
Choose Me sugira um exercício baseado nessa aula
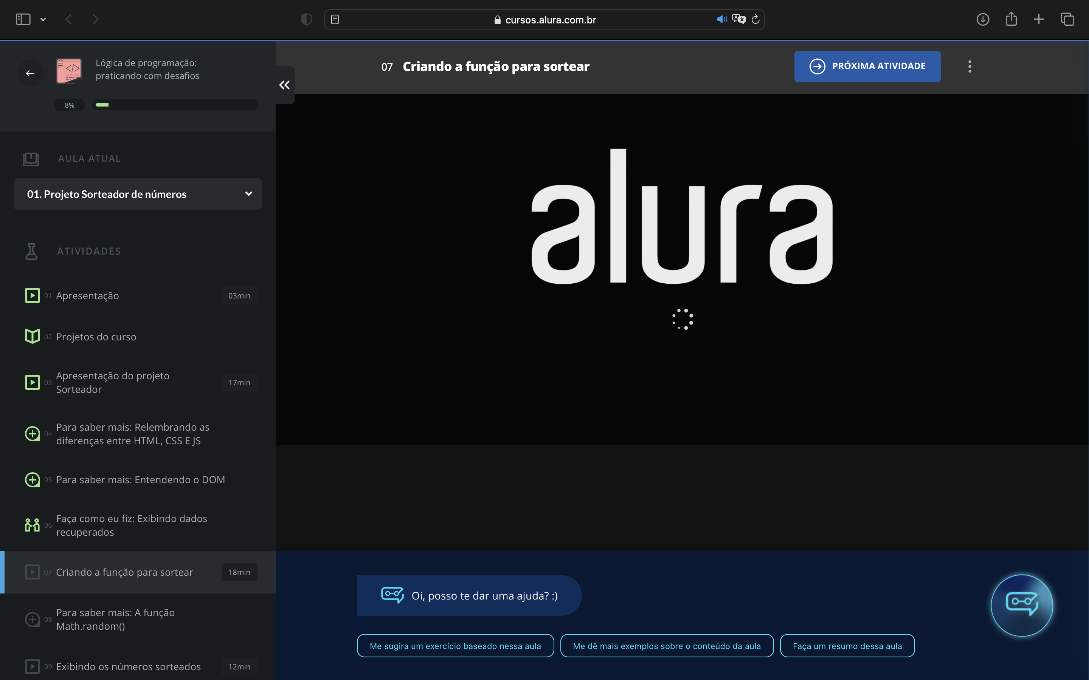[x=455, y=646]
